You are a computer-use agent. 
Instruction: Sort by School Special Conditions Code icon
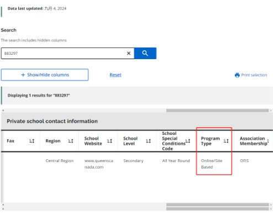coord(188,141)
